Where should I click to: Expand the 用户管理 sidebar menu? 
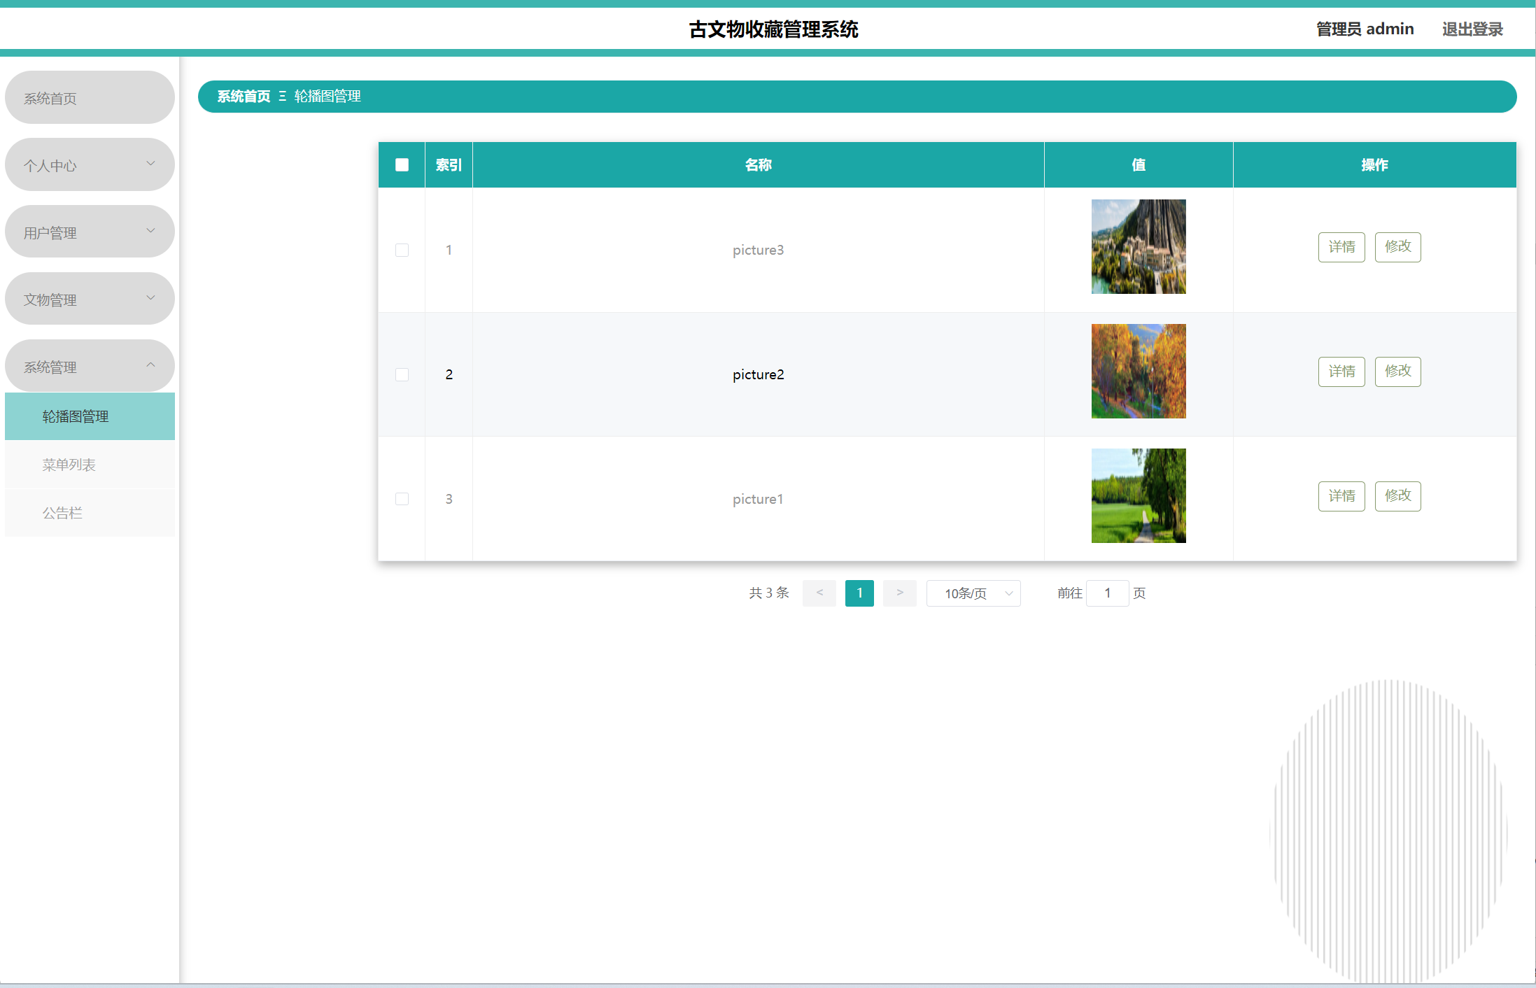tap(90, 232)
